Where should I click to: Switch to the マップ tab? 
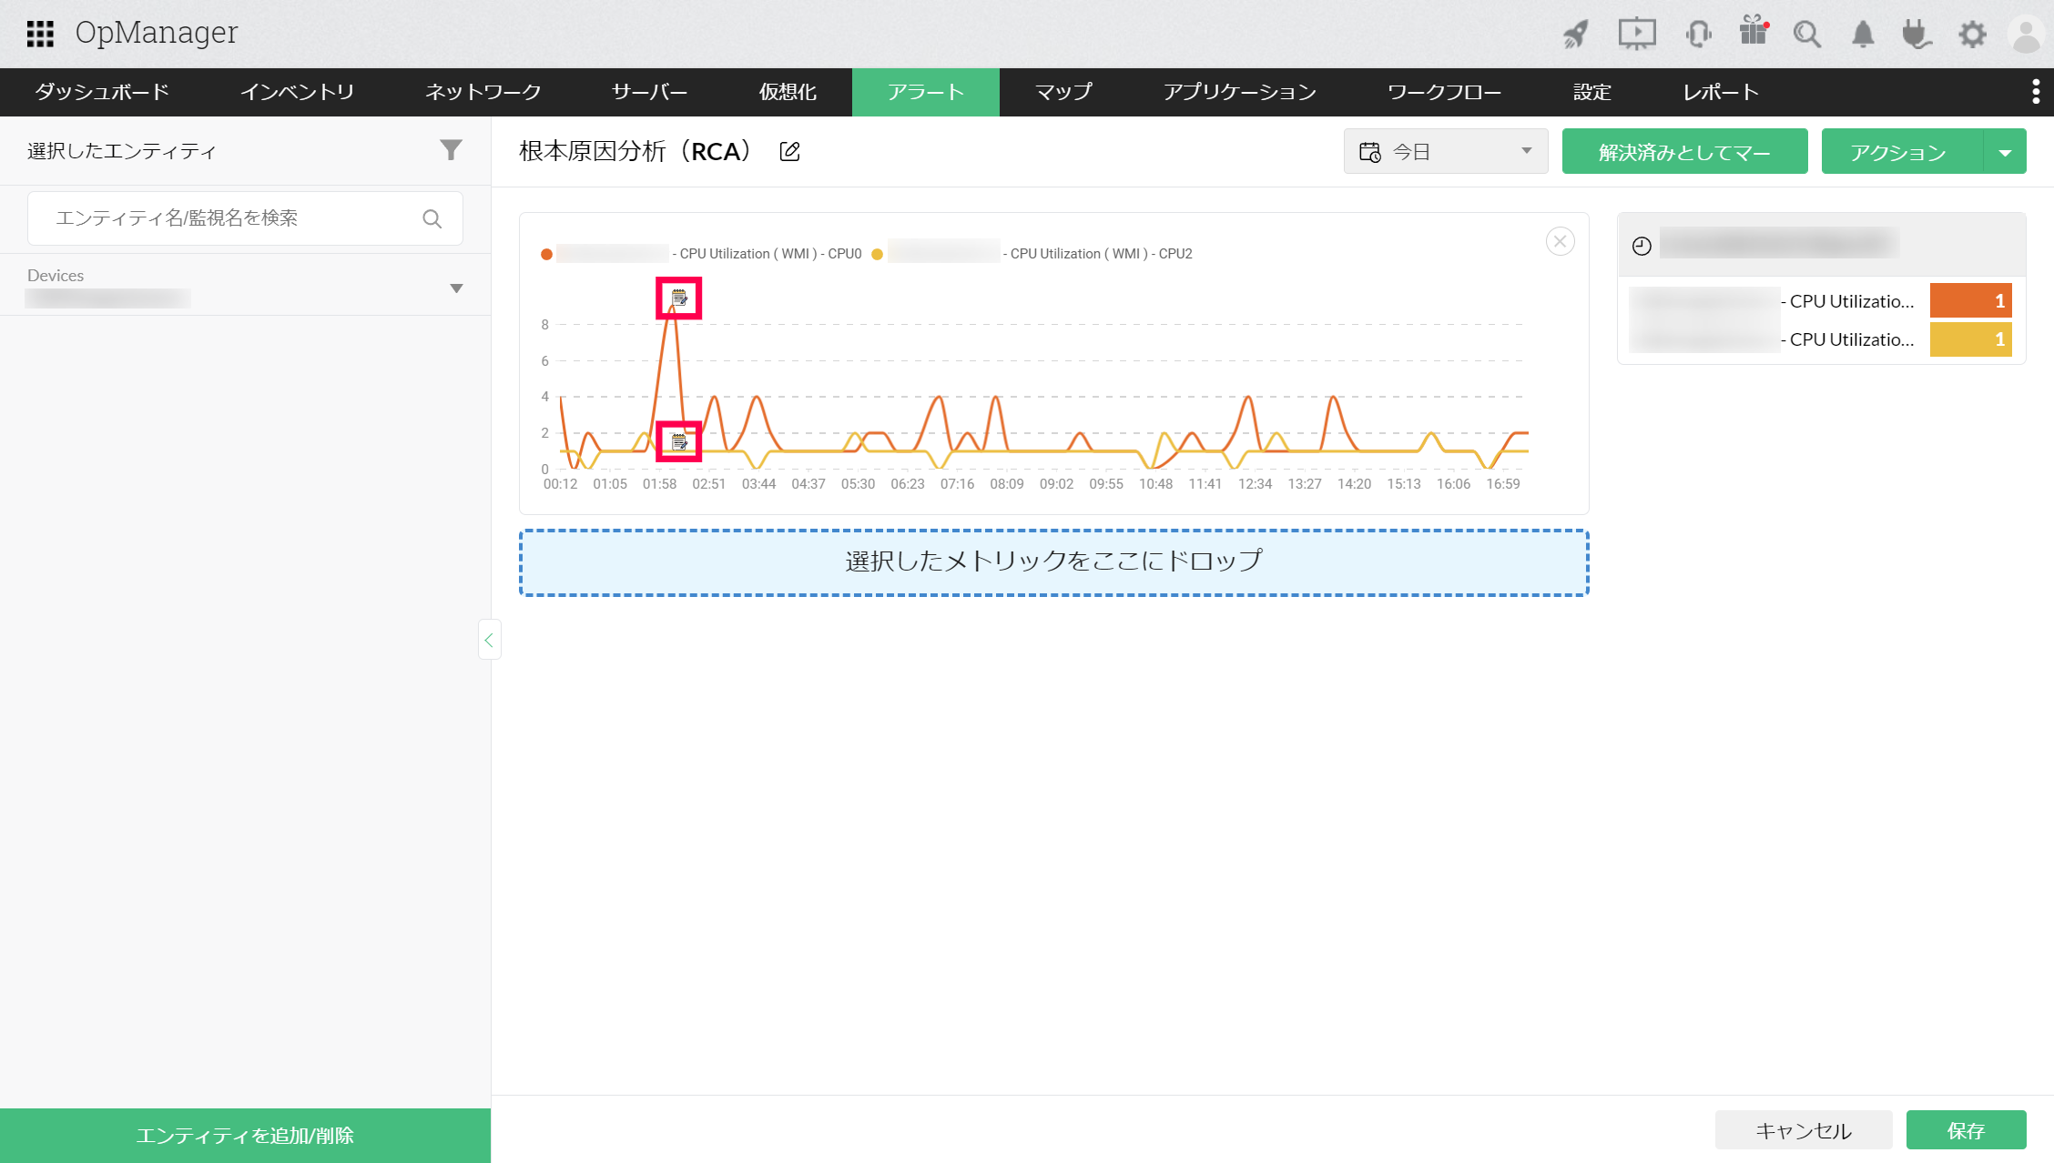1063,92
